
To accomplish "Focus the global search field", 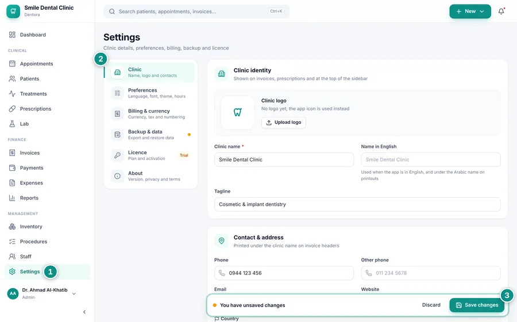I will [196, 11].
